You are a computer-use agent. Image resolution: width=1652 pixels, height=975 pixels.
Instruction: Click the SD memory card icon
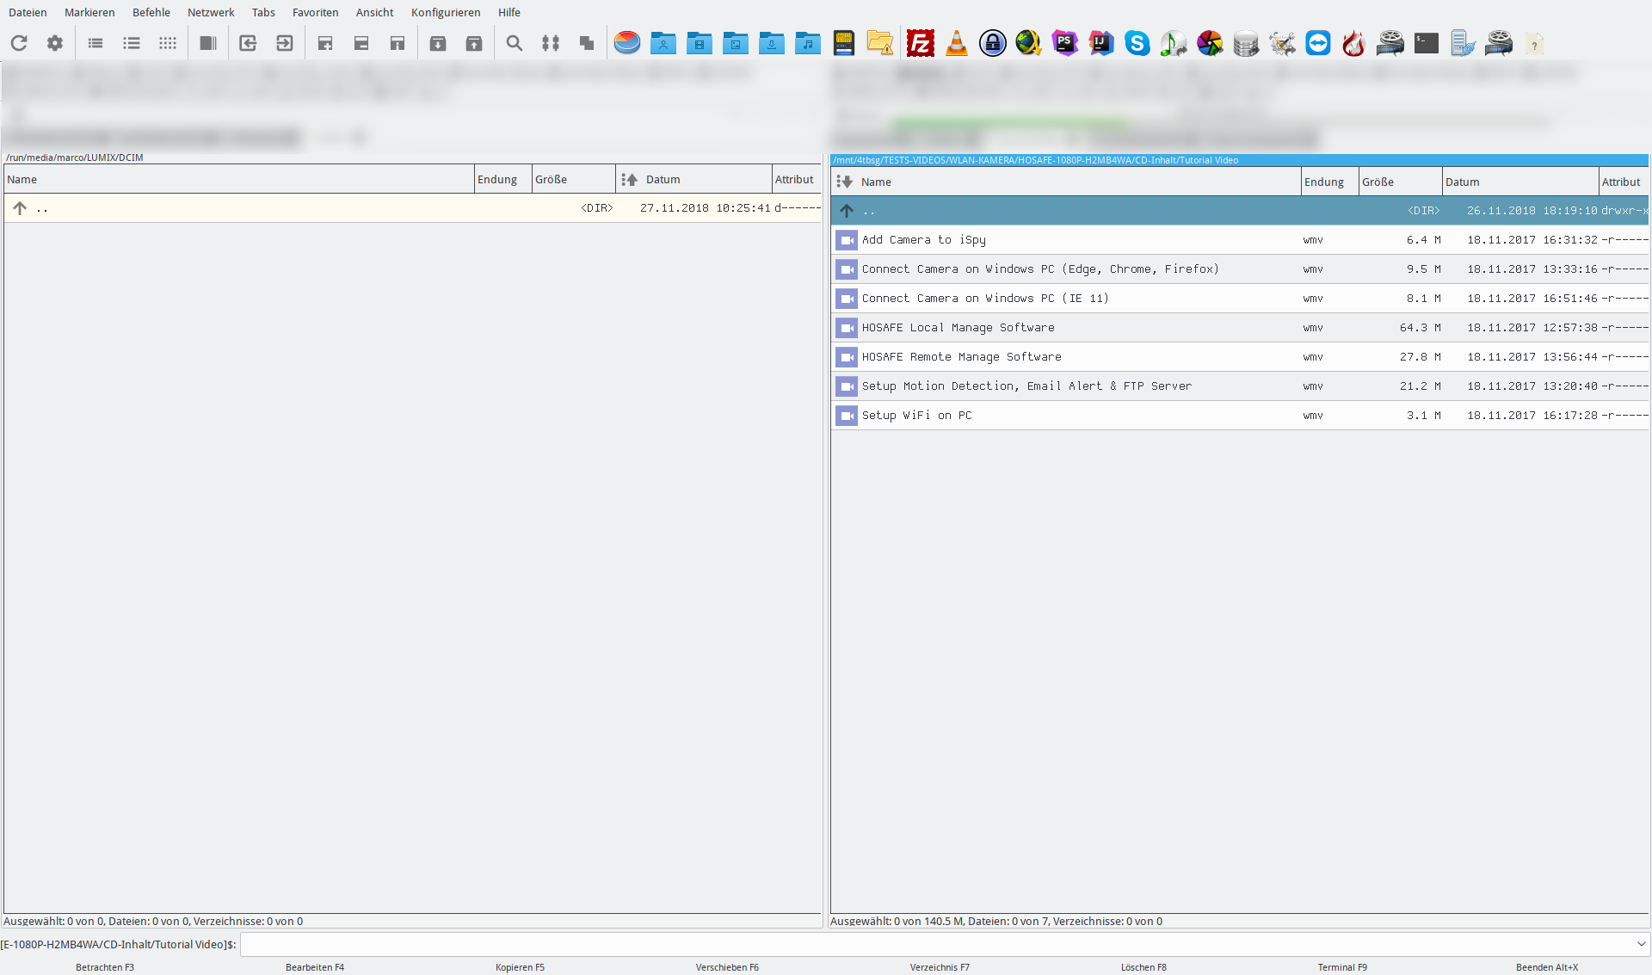click(x=844, y=43)
